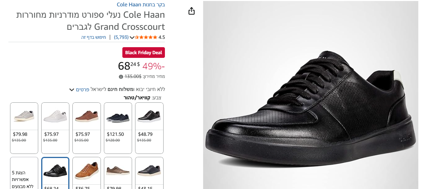Pick the navy sneaker swatch priced $43.15
This screenshot has width=421, height=189.
pos(149,172)
